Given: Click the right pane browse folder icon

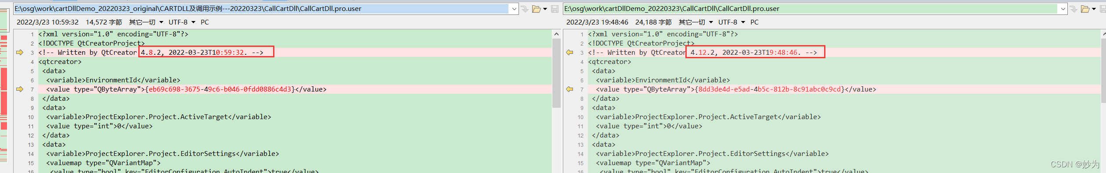Looking at the screenshot, I should [x=1085, y=9].
